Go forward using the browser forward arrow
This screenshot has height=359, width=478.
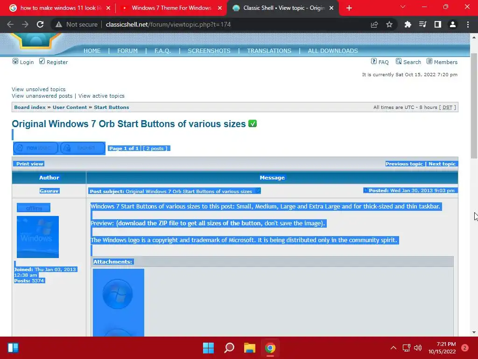(x=25, y=24)
